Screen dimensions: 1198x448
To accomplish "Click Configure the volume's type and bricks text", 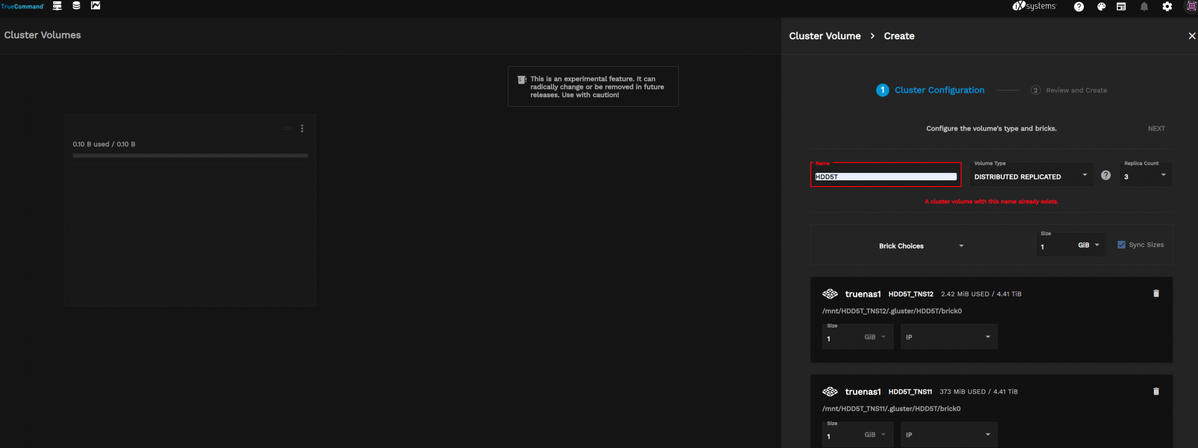I will click(x=991, y=129).
